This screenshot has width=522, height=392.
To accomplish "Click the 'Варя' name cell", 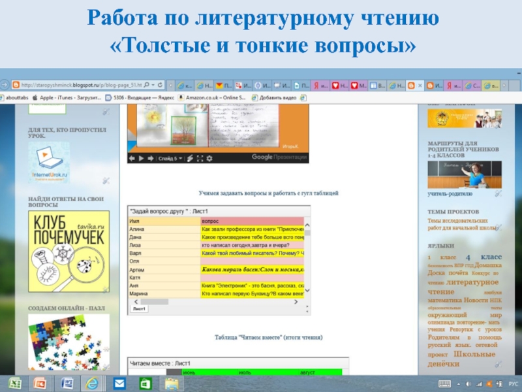I will [x=164, y=253].
